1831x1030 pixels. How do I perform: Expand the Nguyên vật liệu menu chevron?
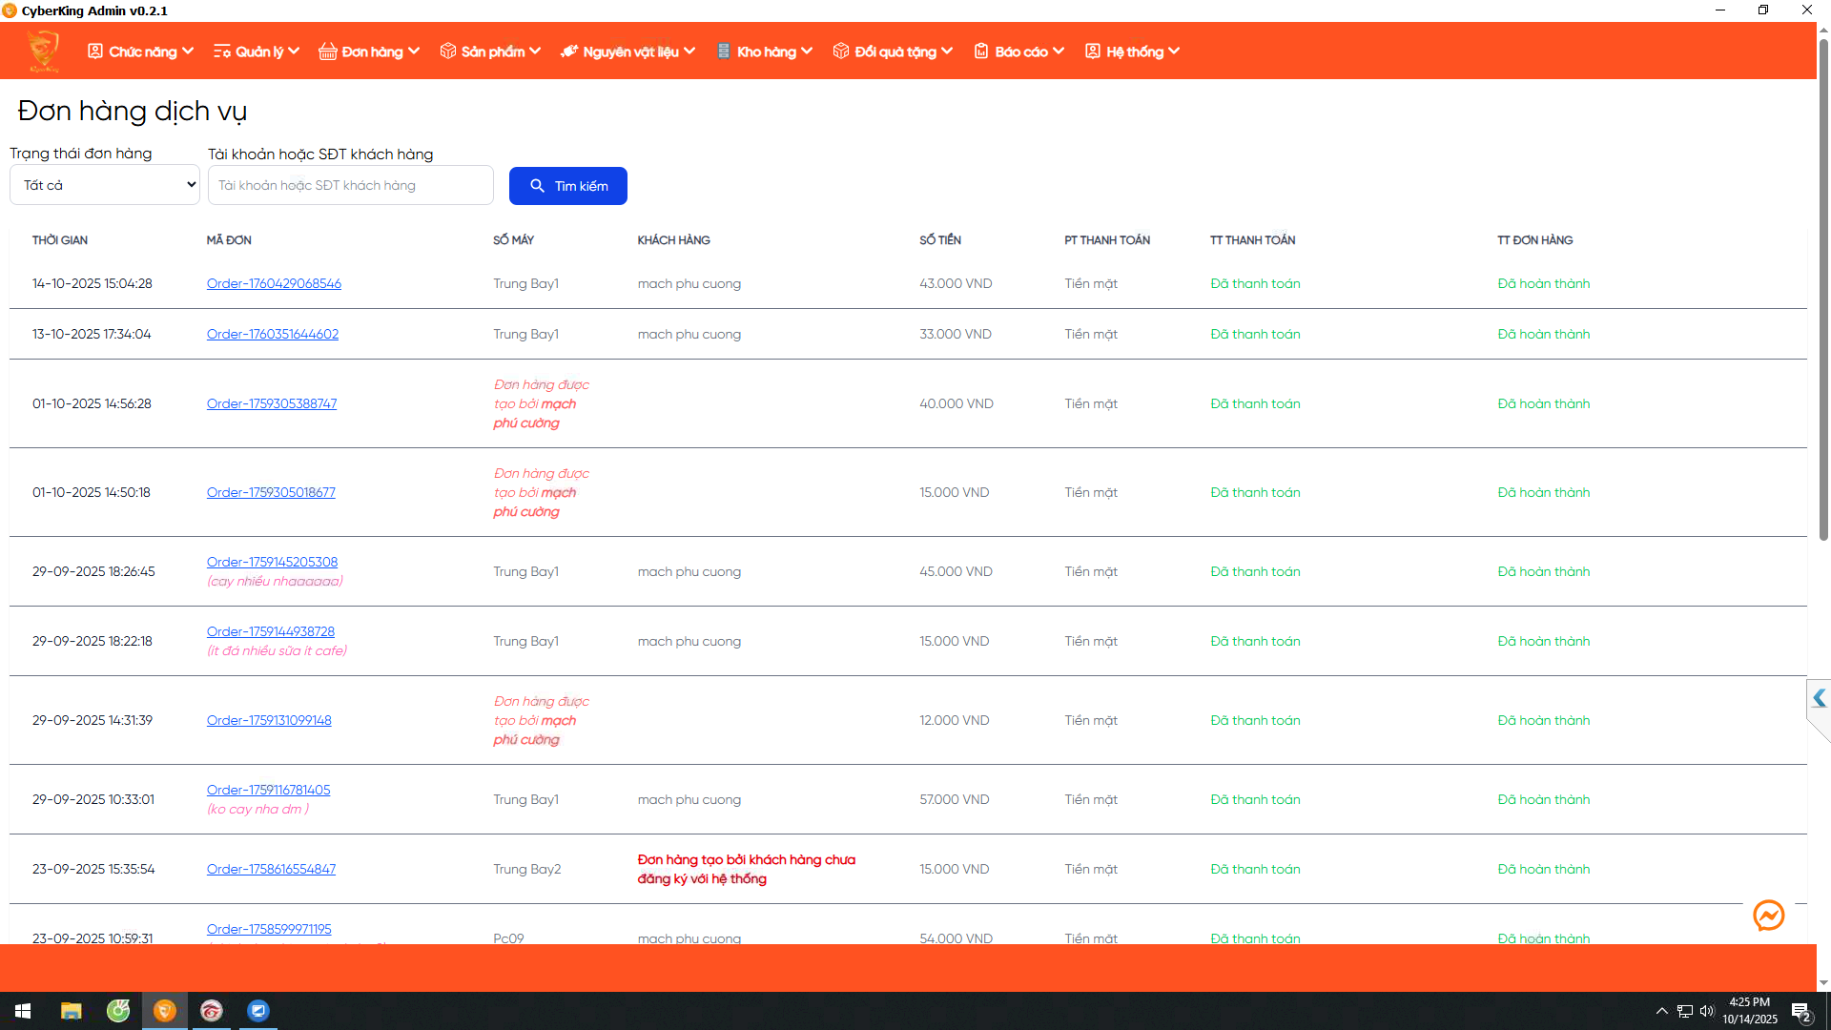(x=689, y=51)
